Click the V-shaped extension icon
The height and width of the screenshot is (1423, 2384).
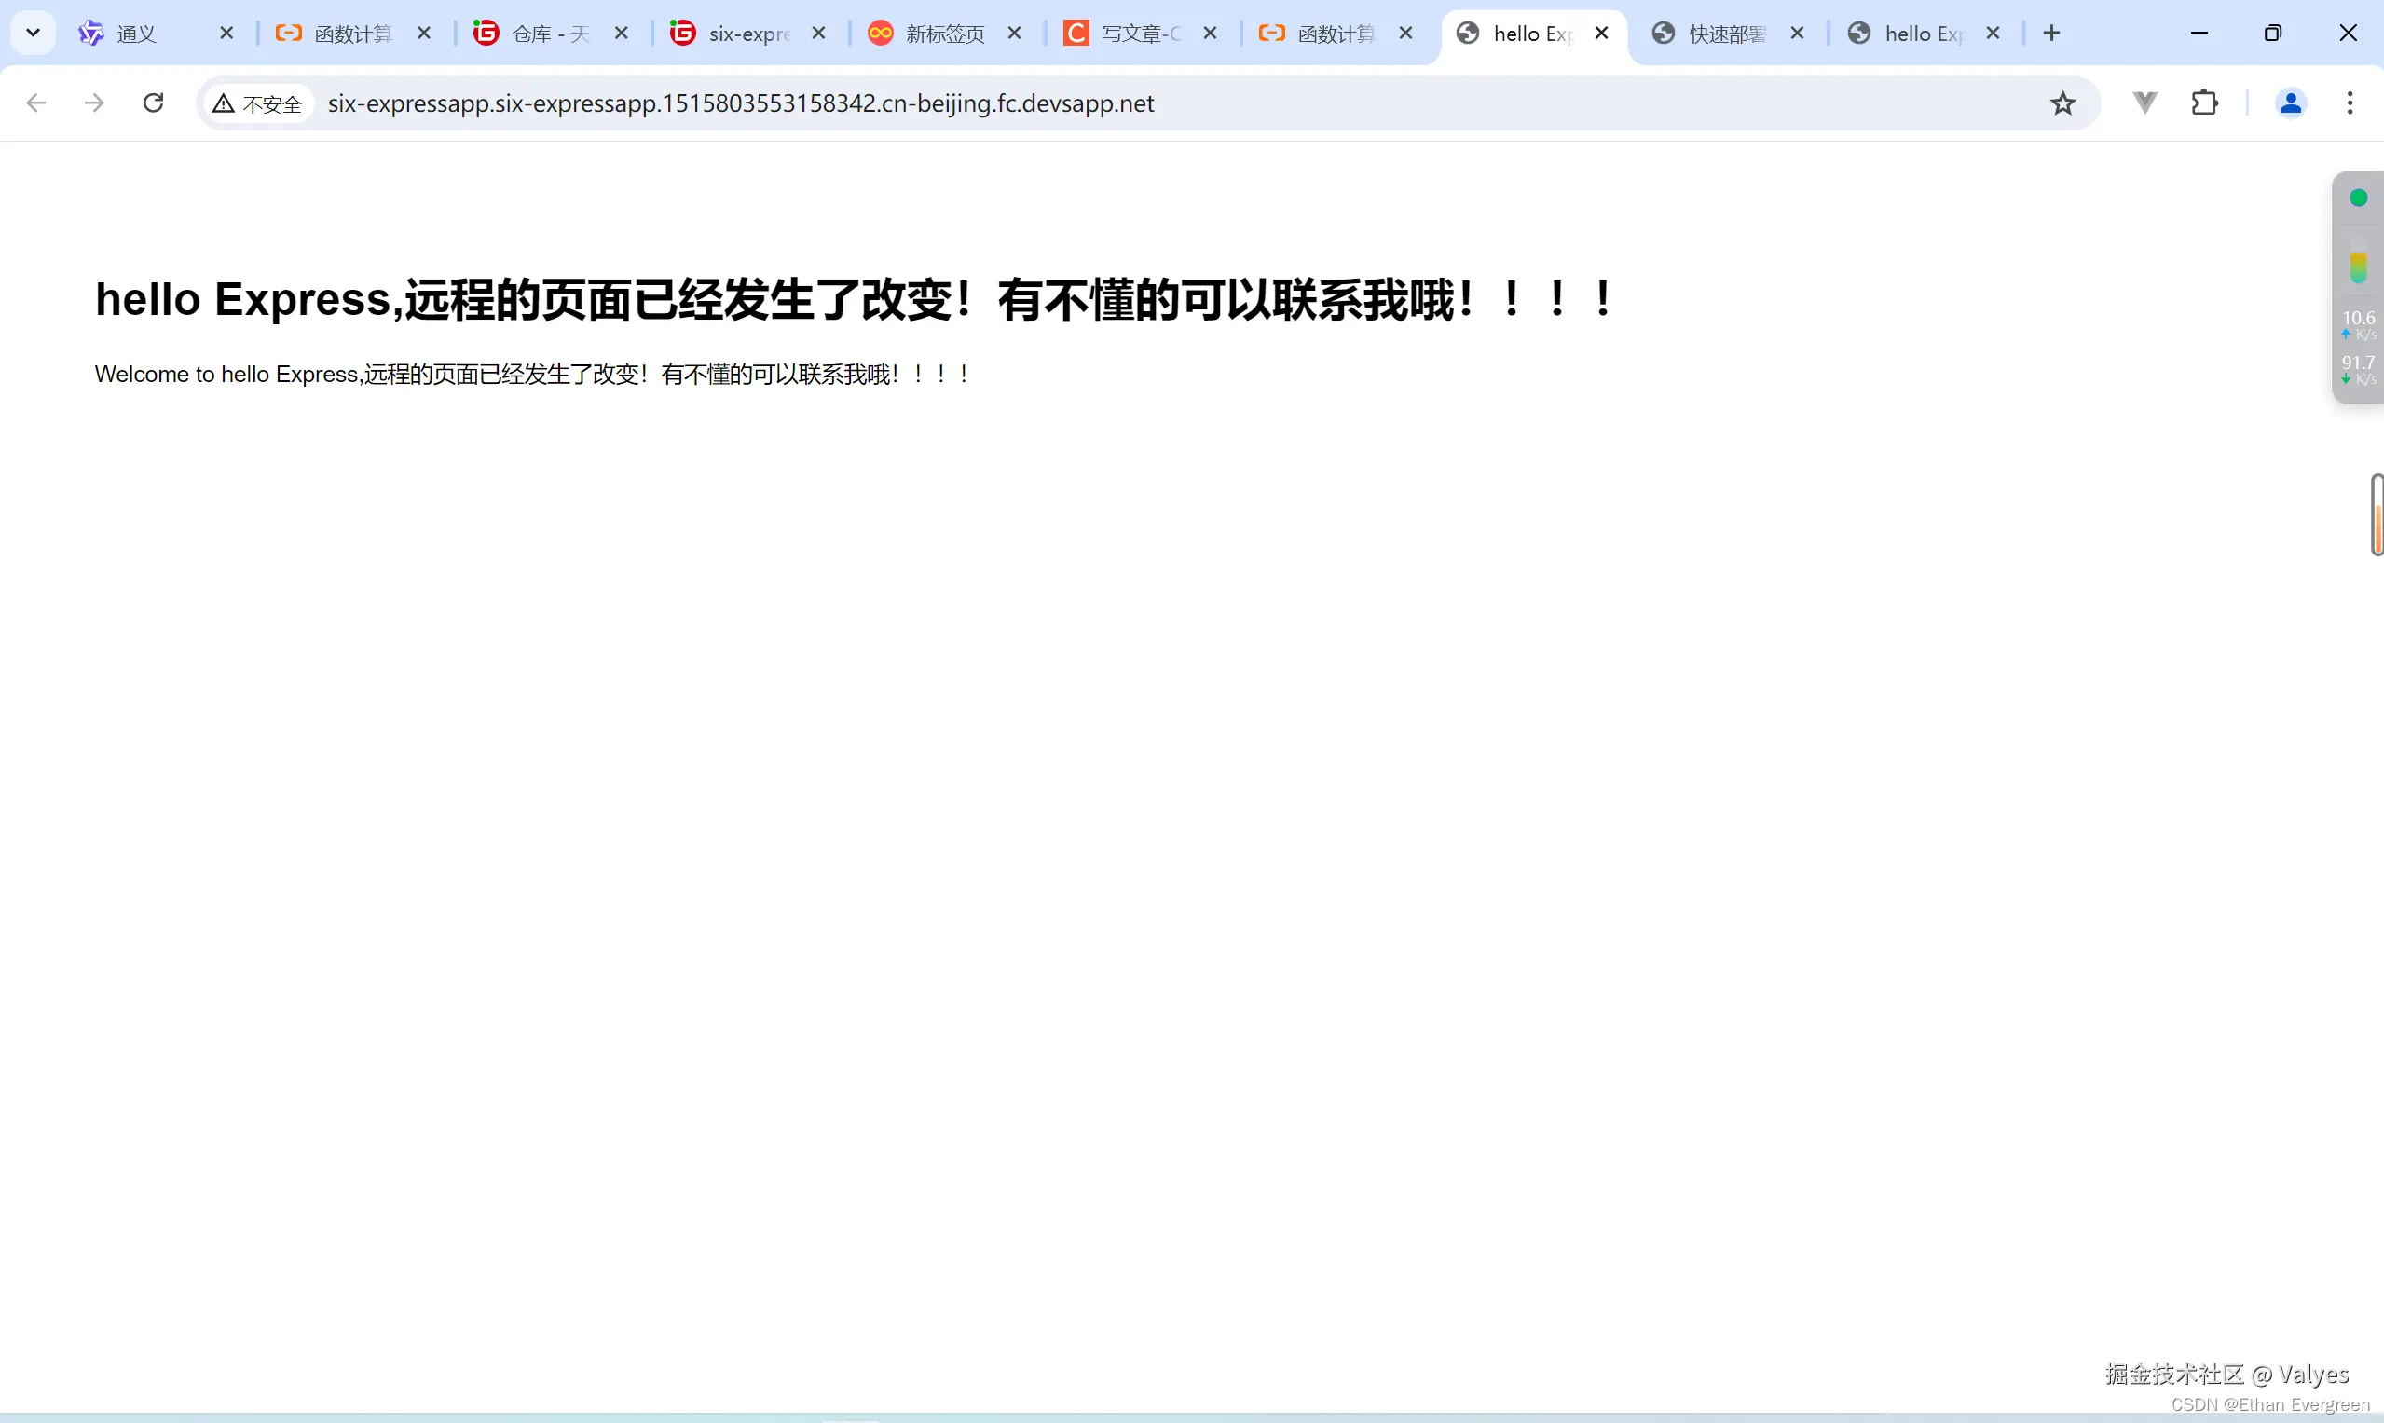(2145, 103)
